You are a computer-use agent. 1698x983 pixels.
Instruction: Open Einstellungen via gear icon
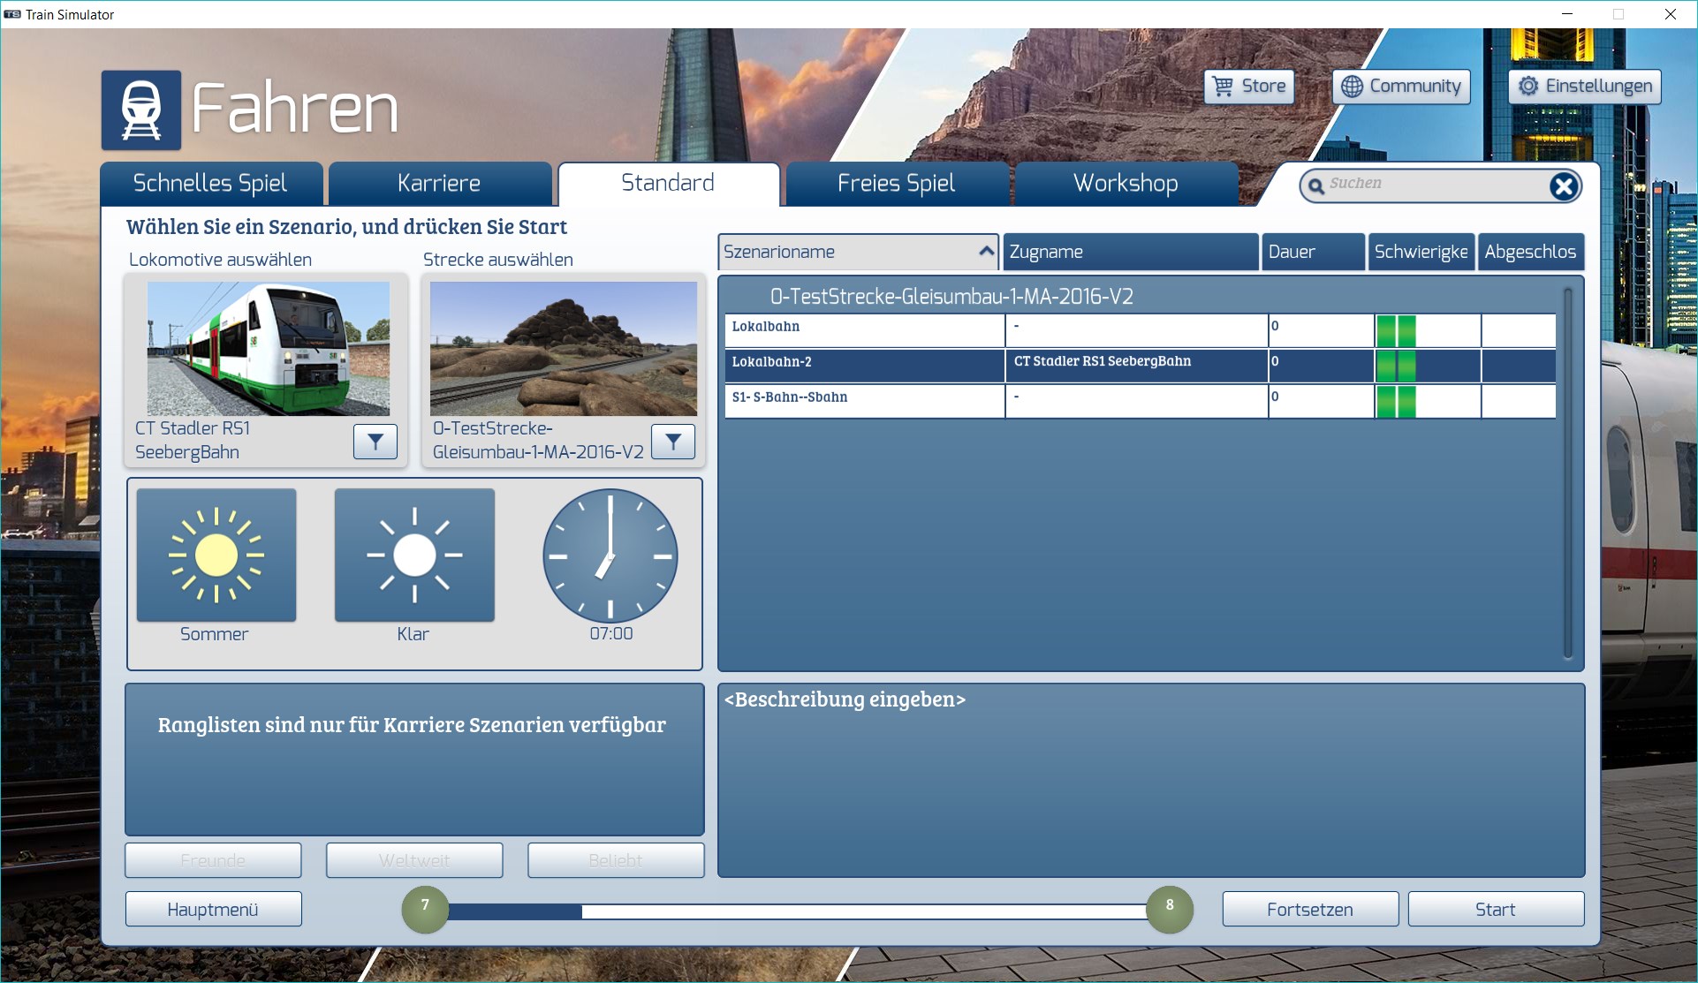click(1528, 87)
